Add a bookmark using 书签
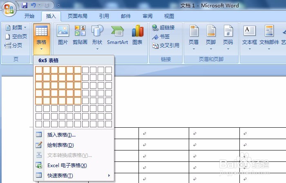Image resolution: width=286 pixels, height=183 pixels. pos(161,37)
